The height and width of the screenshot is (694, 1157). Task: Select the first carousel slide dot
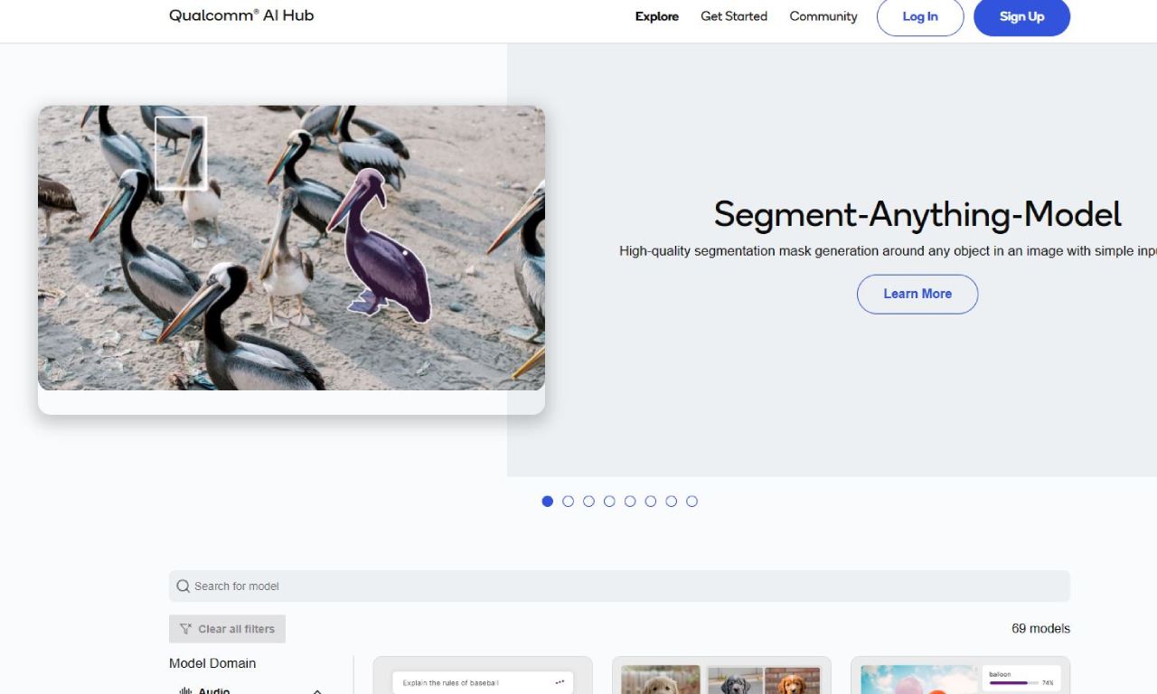(x=547, y=502)
